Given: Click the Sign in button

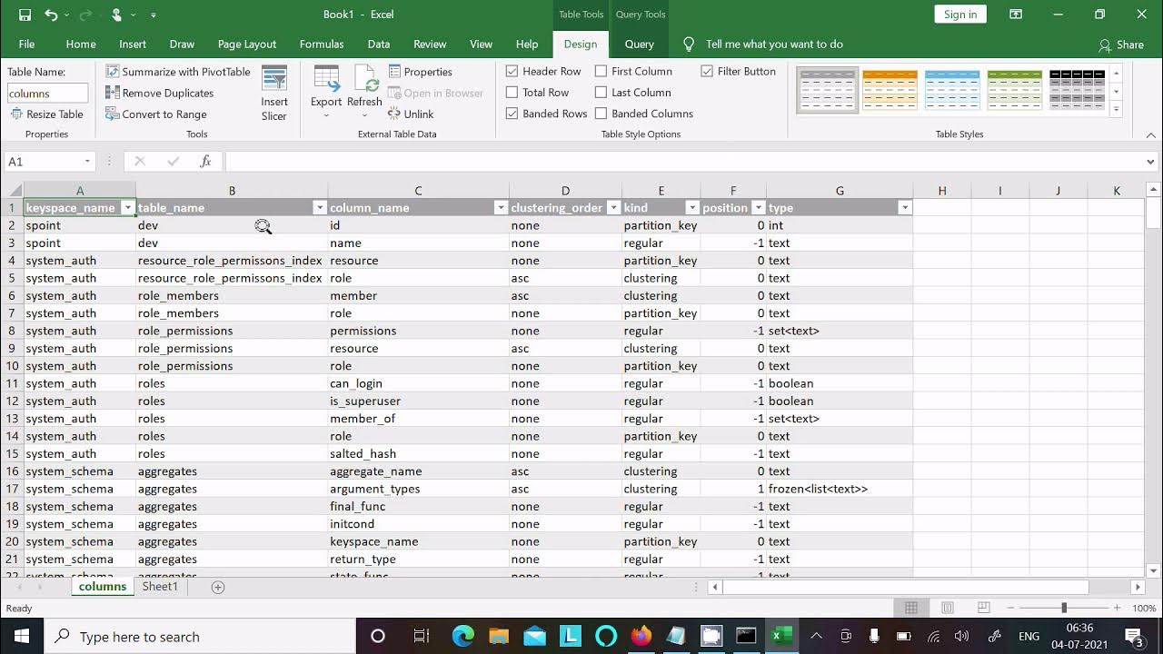Looking at the screenshot, I should (960, 14).
